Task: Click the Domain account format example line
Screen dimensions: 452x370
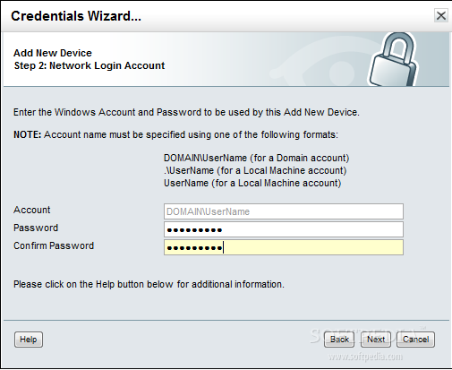Action: [257, 158]
